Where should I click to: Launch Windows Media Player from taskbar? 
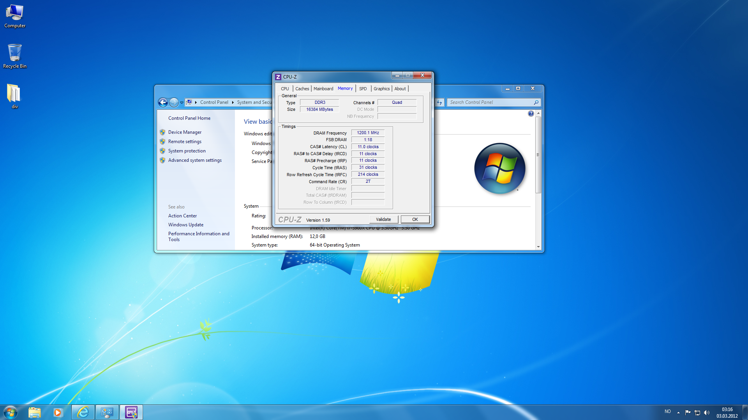coord(58,412)
